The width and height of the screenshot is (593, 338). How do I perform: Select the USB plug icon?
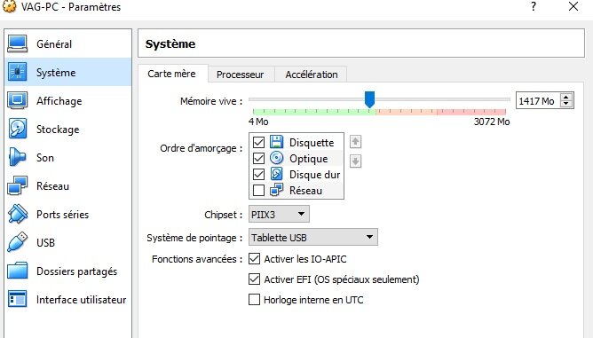tap(18, 242)
